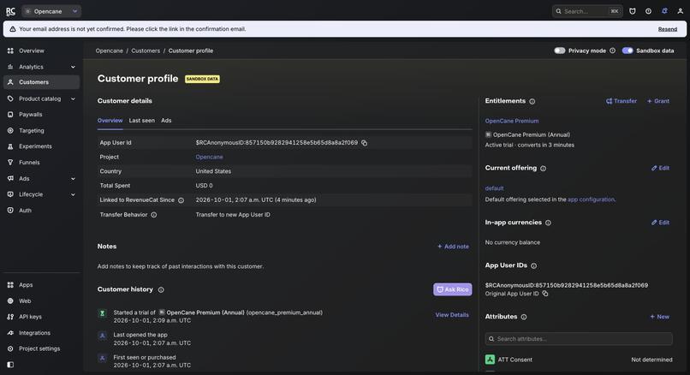The height and width of the screenshot is (375, 690).
Task: Open the Opencane project switcher dropdown
Action: [x=51, y=11]
